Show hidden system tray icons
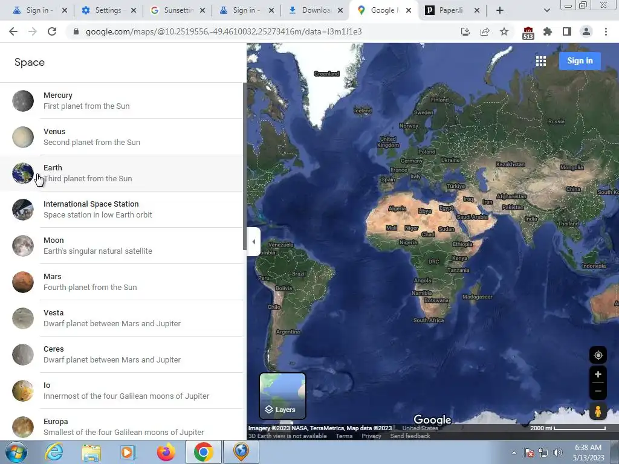 pyautogui.click(x=514, y=453)
